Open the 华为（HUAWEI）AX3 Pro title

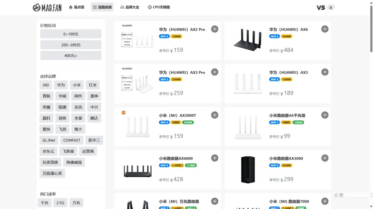pos(182,72)
